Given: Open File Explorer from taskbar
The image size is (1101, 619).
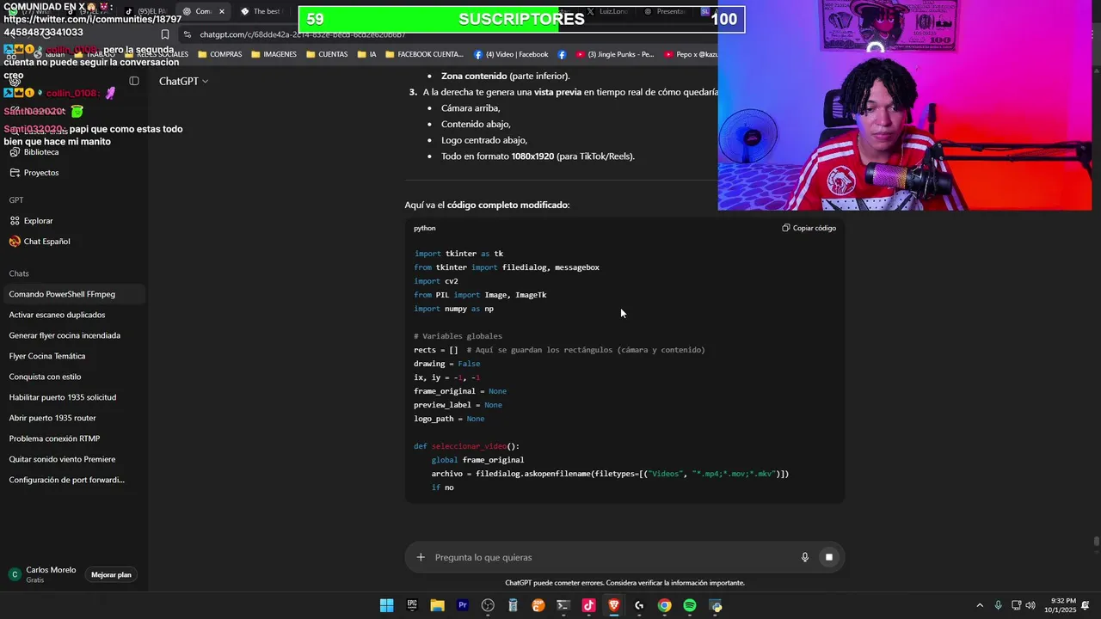Looking at the screenshot, I should 437,605.
